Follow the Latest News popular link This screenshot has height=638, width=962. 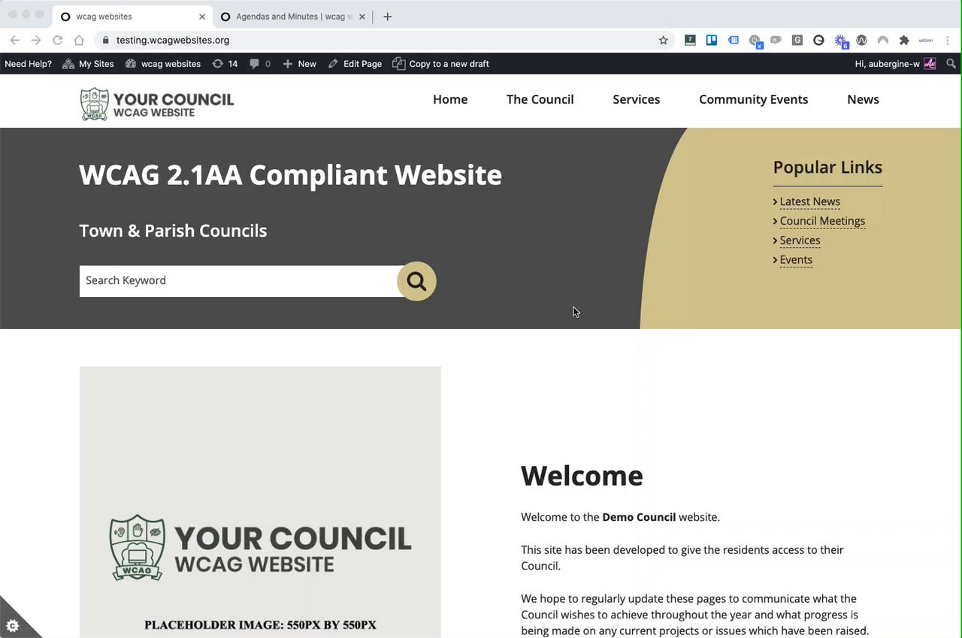[x=809, y=201]
